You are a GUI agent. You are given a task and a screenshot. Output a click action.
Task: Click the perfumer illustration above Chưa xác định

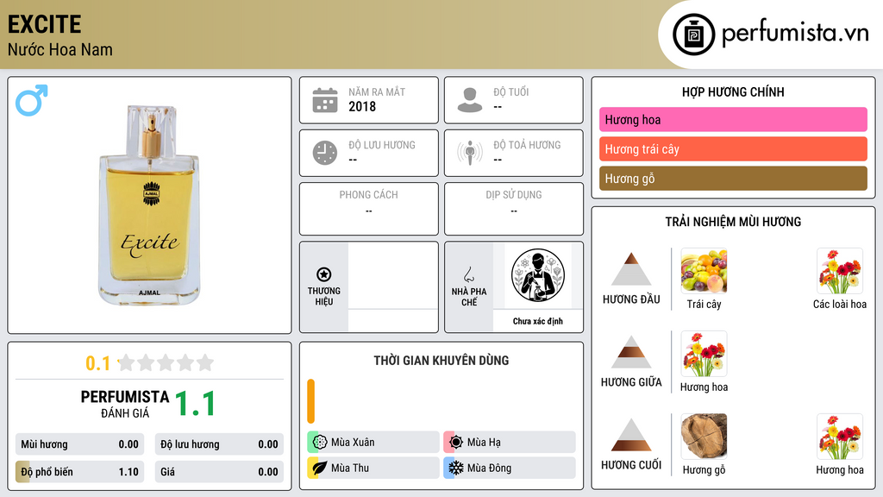[x=538, y=275]
